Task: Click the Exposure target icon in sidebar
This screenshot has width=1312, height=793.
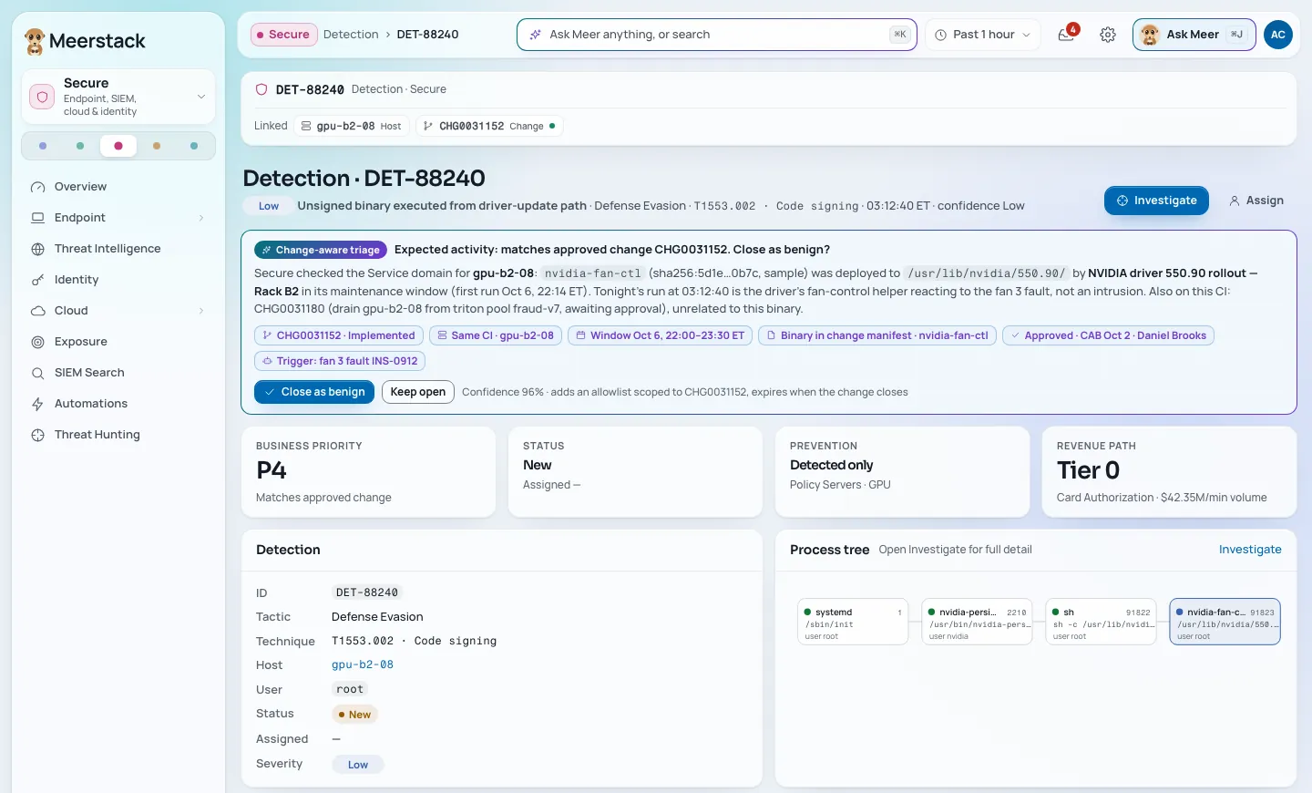Action: pos(38,342)
